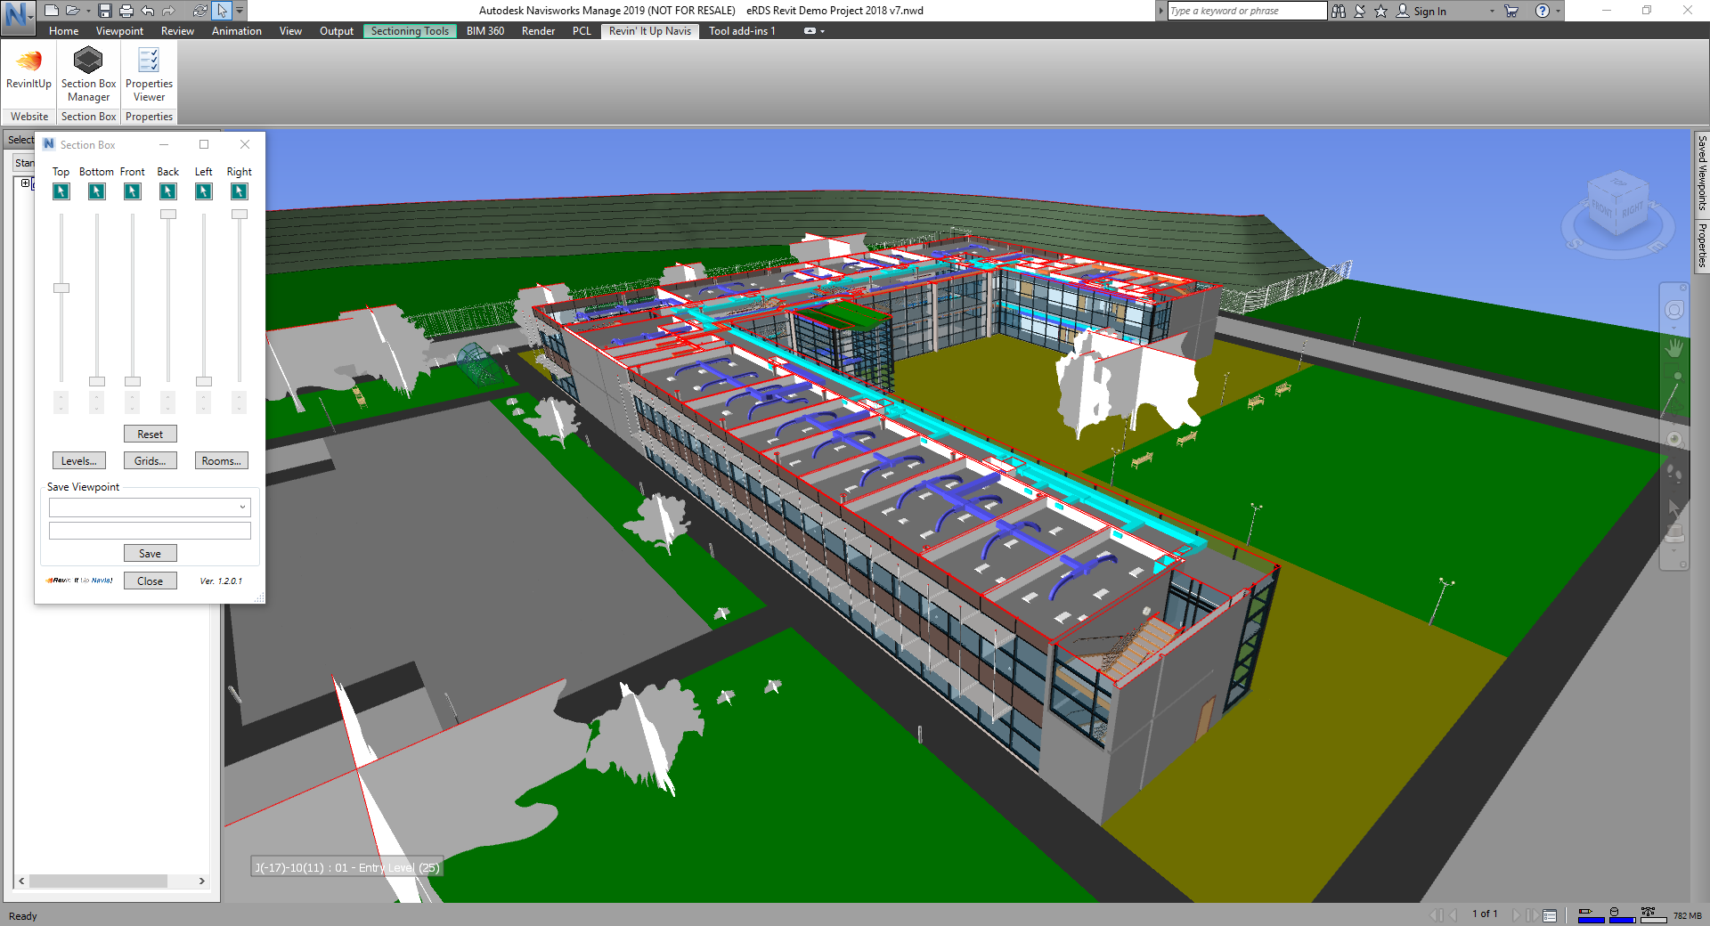This screenshot has width=1710, height=926.
Task: Open the Levels... dialog button
Action: point(78,460)
